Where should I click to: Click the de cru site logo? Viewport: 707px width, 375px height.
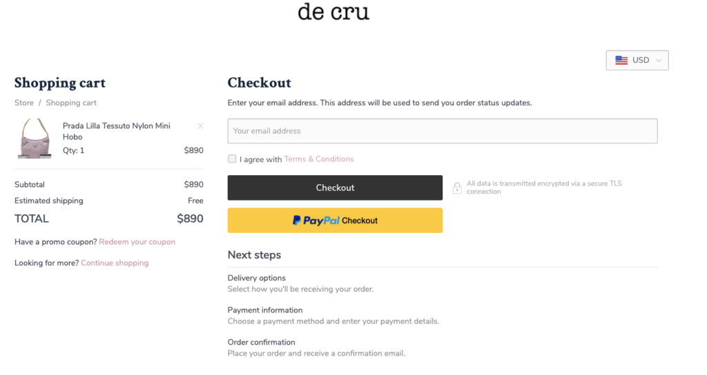tap(333, 12)
